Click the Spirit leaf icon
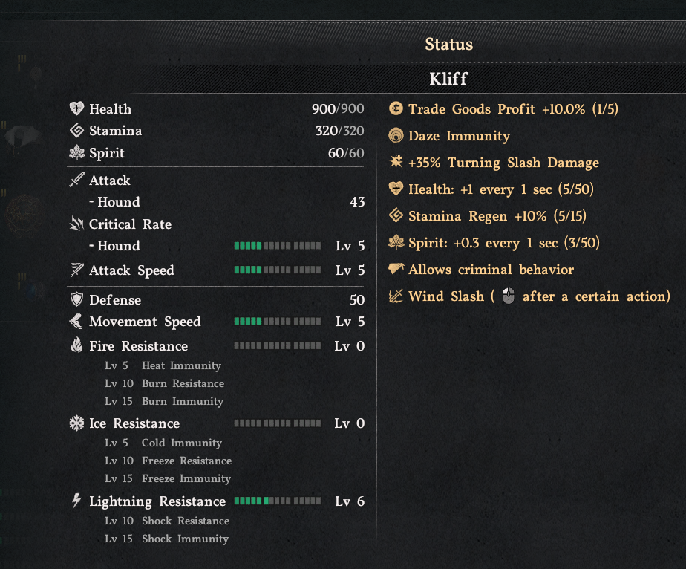 click(77, 153)
